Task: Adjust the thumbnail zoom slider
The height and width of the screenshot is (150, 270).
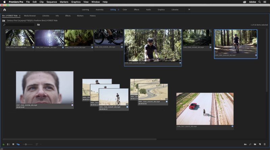Action: pyautogui.click(x=26, y=144)
